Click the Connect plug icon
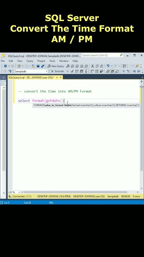This screenshot has width=144, height=257. (x=5, y=71)
